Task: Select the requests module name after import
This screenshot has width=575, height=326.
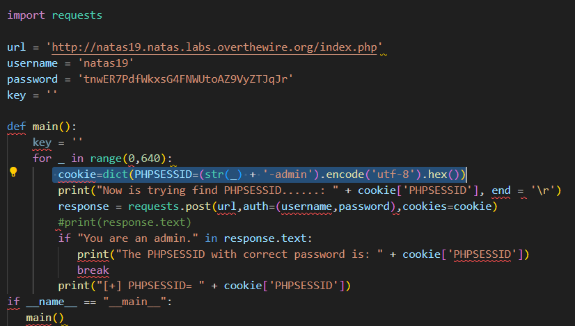Action: click(x=77, y=15)
